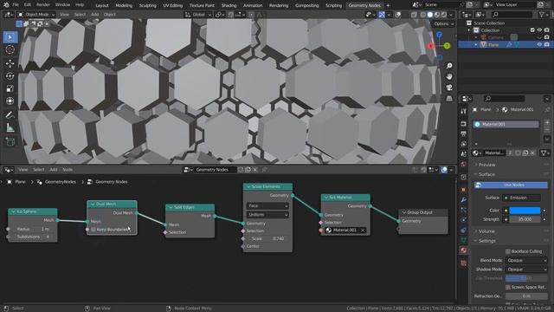554x312 pixels.
Task: Open the Tool properties tab
Action: click(x=464, y=111)
